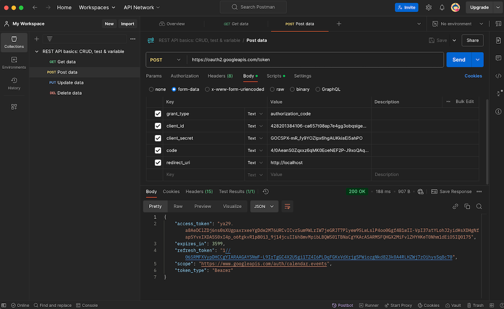Click the network globe icon in response bar
This screenshot has height=309, width=504.
pyautogui.click(x=420, y=191)
